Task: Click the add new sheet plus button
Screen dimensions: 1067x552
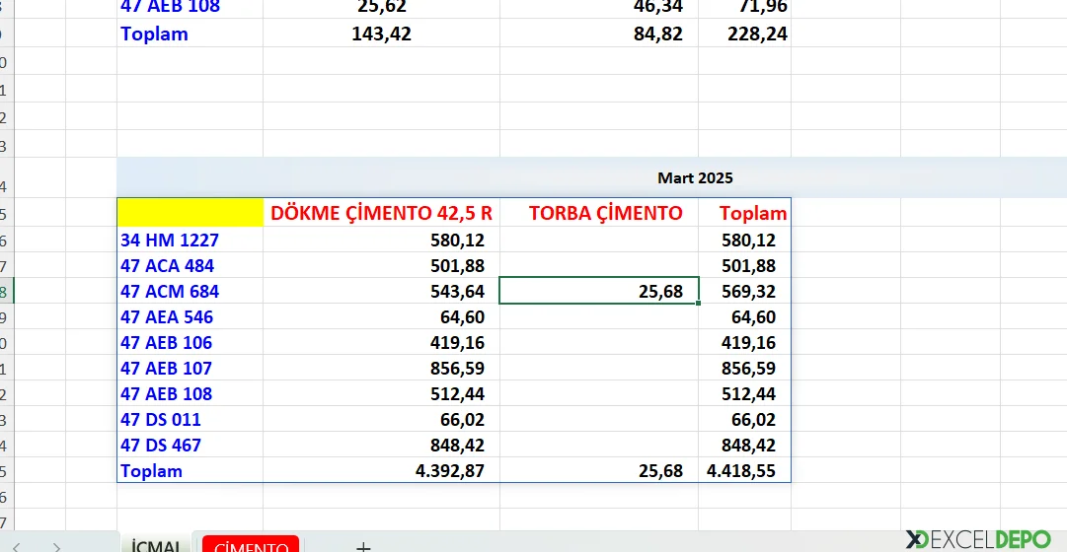Action: tap(363, 546)
